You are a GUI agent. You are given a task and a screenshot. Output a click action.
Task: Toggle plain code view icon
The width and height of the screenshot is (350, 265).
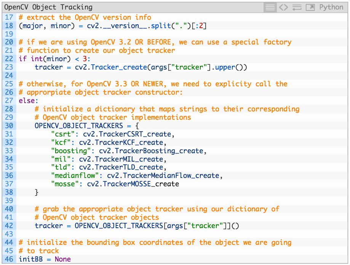coord(283,7)
